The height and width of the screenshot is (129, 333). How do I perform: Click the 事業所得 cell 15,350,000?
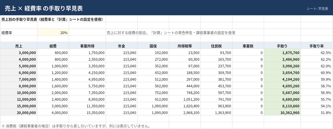tap(87, 112)
